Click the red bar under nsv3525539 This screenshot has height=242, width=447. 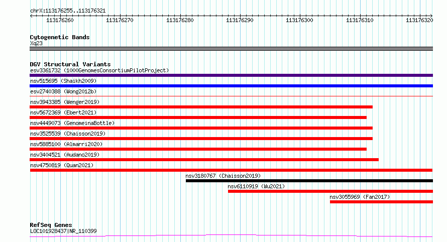[201, 139]
